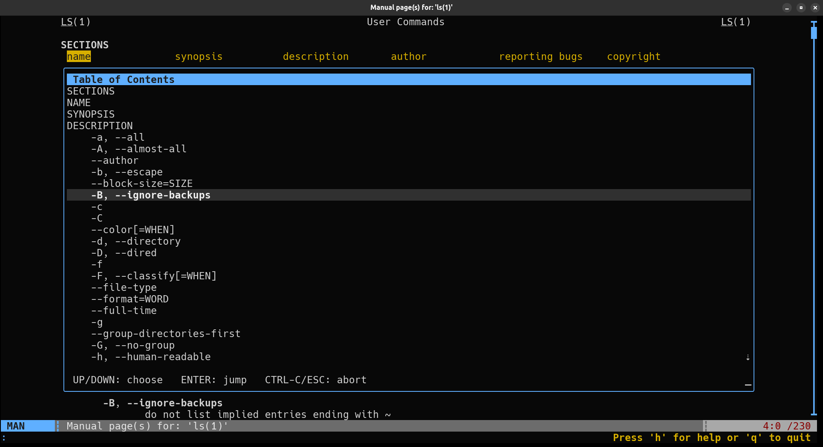Click the down-arrow scroll indicator
This screenshot has width=823, height=447.
pyautogui.click(x=748, y=357)
